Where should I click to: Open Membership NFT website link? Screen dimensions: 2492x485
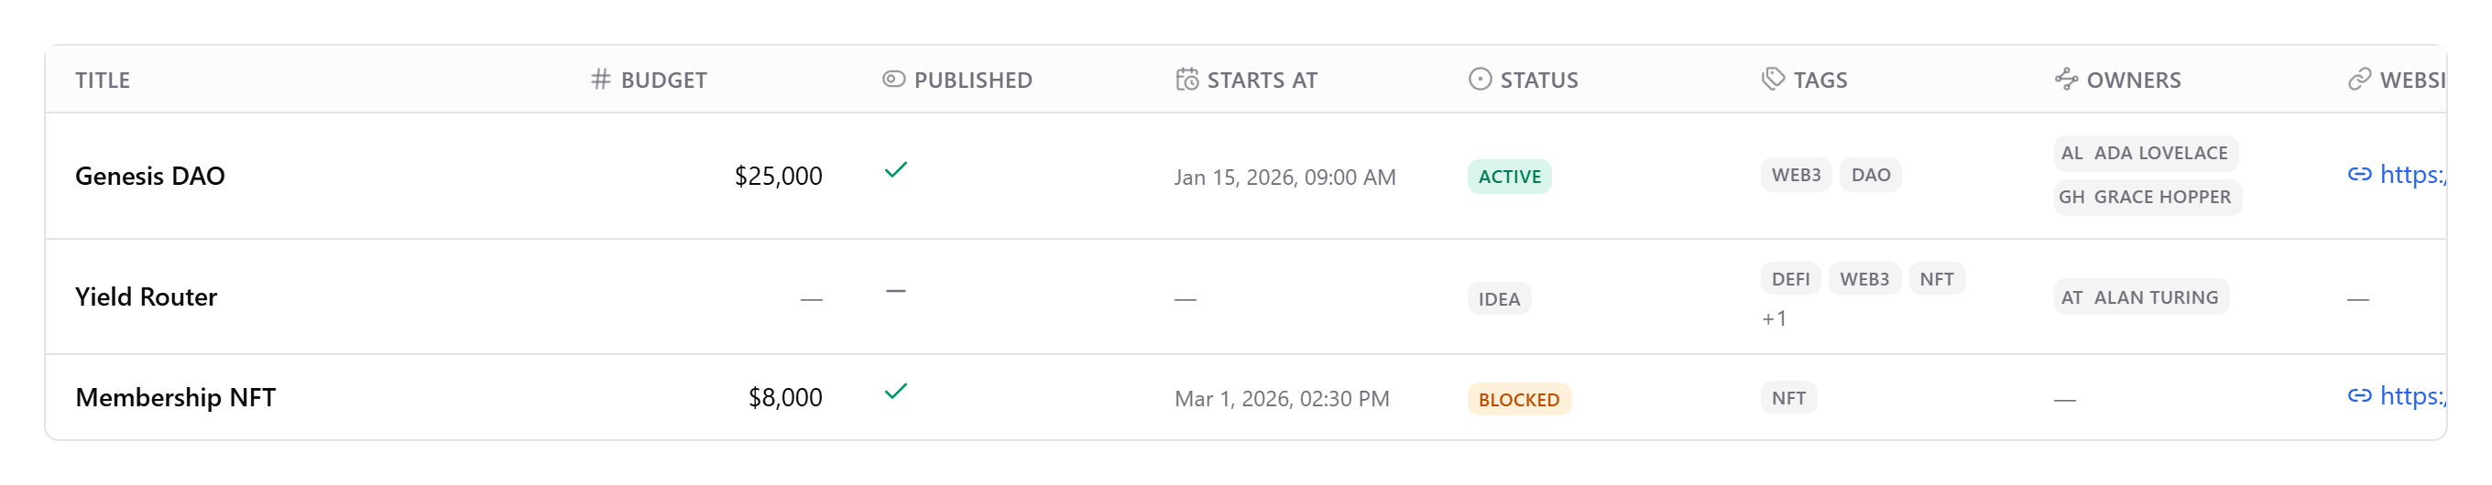[2410, 396]
